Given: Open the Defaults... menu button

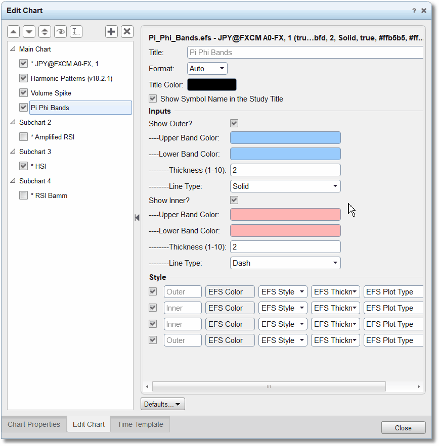Looking at the screenshot, I should tap(163, 404).
